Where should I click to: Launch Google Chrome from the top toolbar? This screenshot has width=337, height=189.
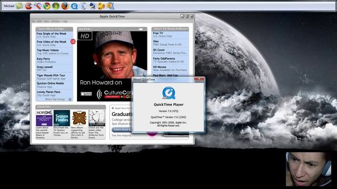[47, 6]
